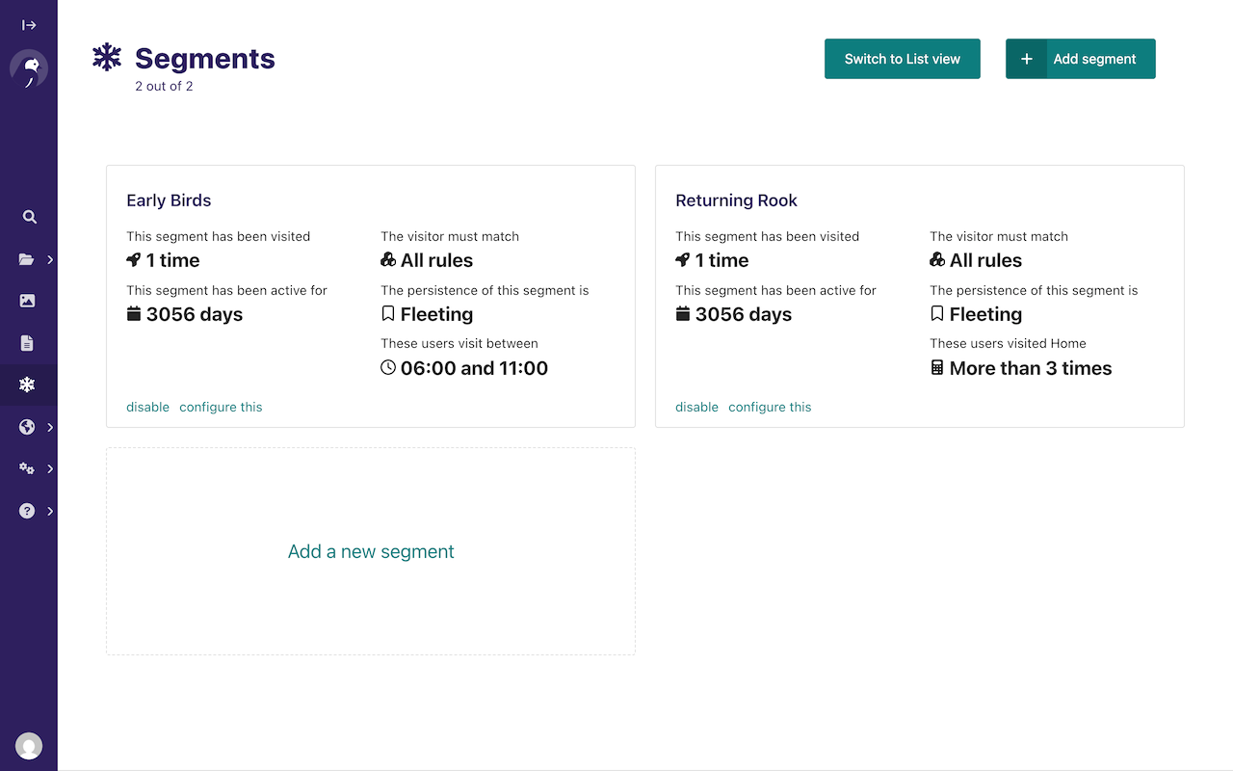Viewport: 1233px width, 771px height.
Task: Open the search tool in the sidebar
Action: 29,217
